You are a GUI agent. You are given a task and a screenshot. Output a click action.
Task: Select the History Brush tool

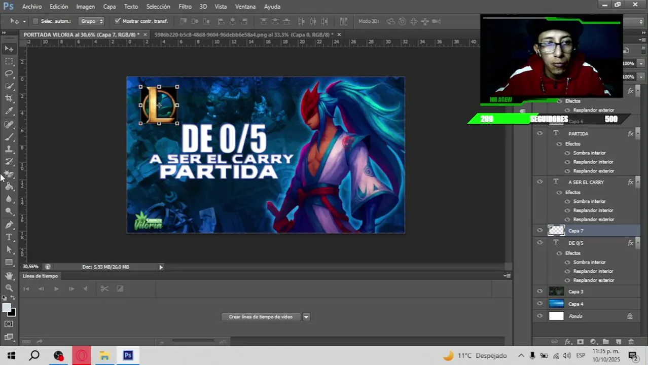[9, 162]
